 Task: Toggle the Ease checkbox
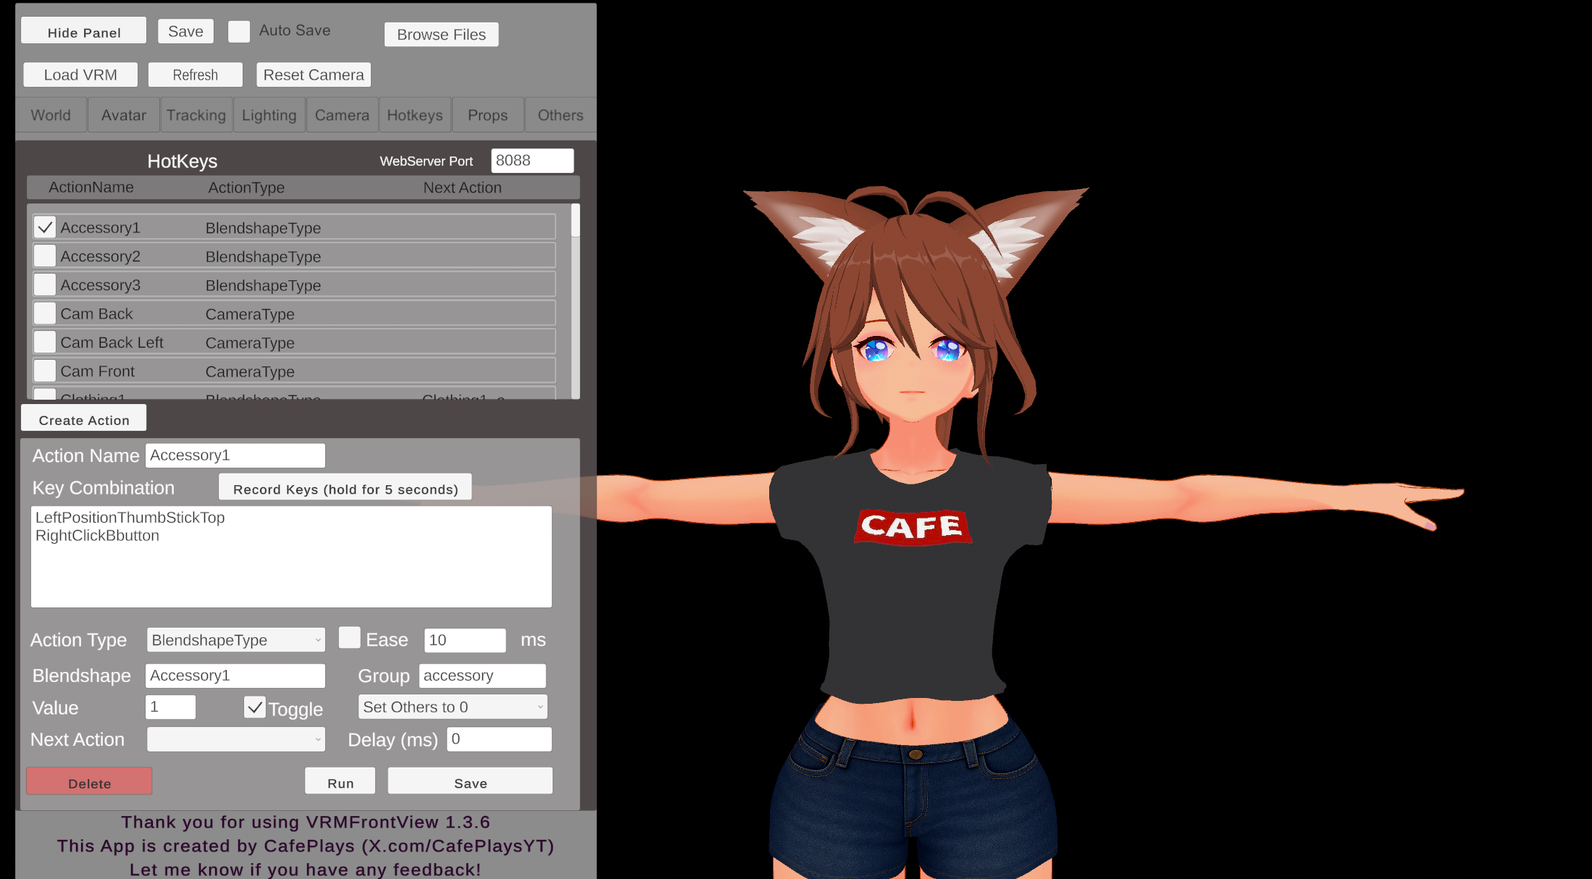tap(349, 638)
